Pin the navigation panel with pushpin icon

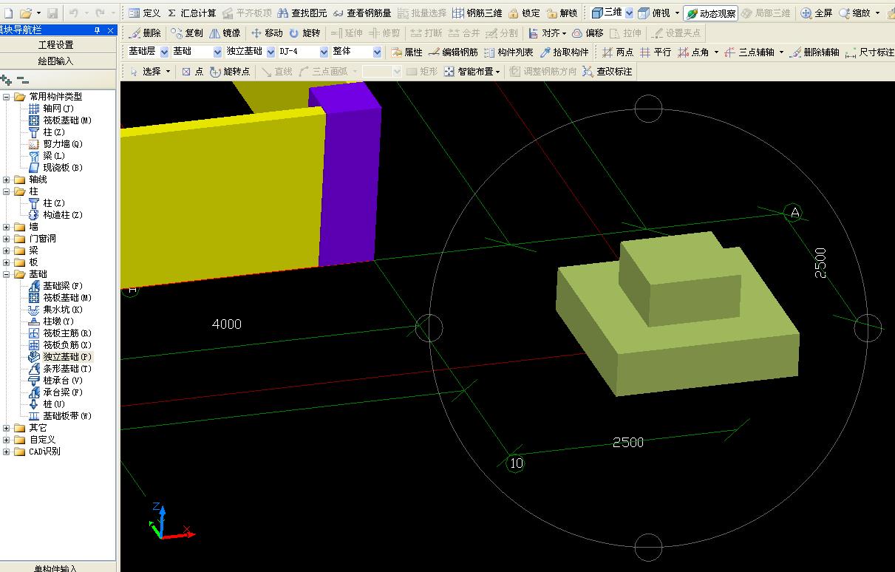[x=98, y=30]
